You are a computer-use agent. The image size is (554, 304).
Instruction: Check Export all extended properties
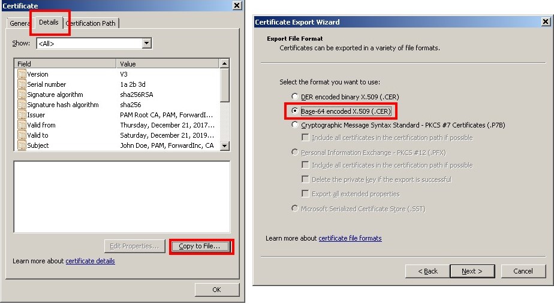[305, 194]
